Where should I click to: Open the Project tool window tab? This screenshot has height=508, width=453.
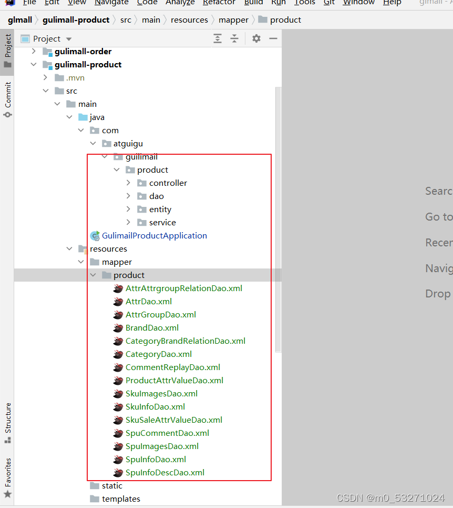click(7, 51)
